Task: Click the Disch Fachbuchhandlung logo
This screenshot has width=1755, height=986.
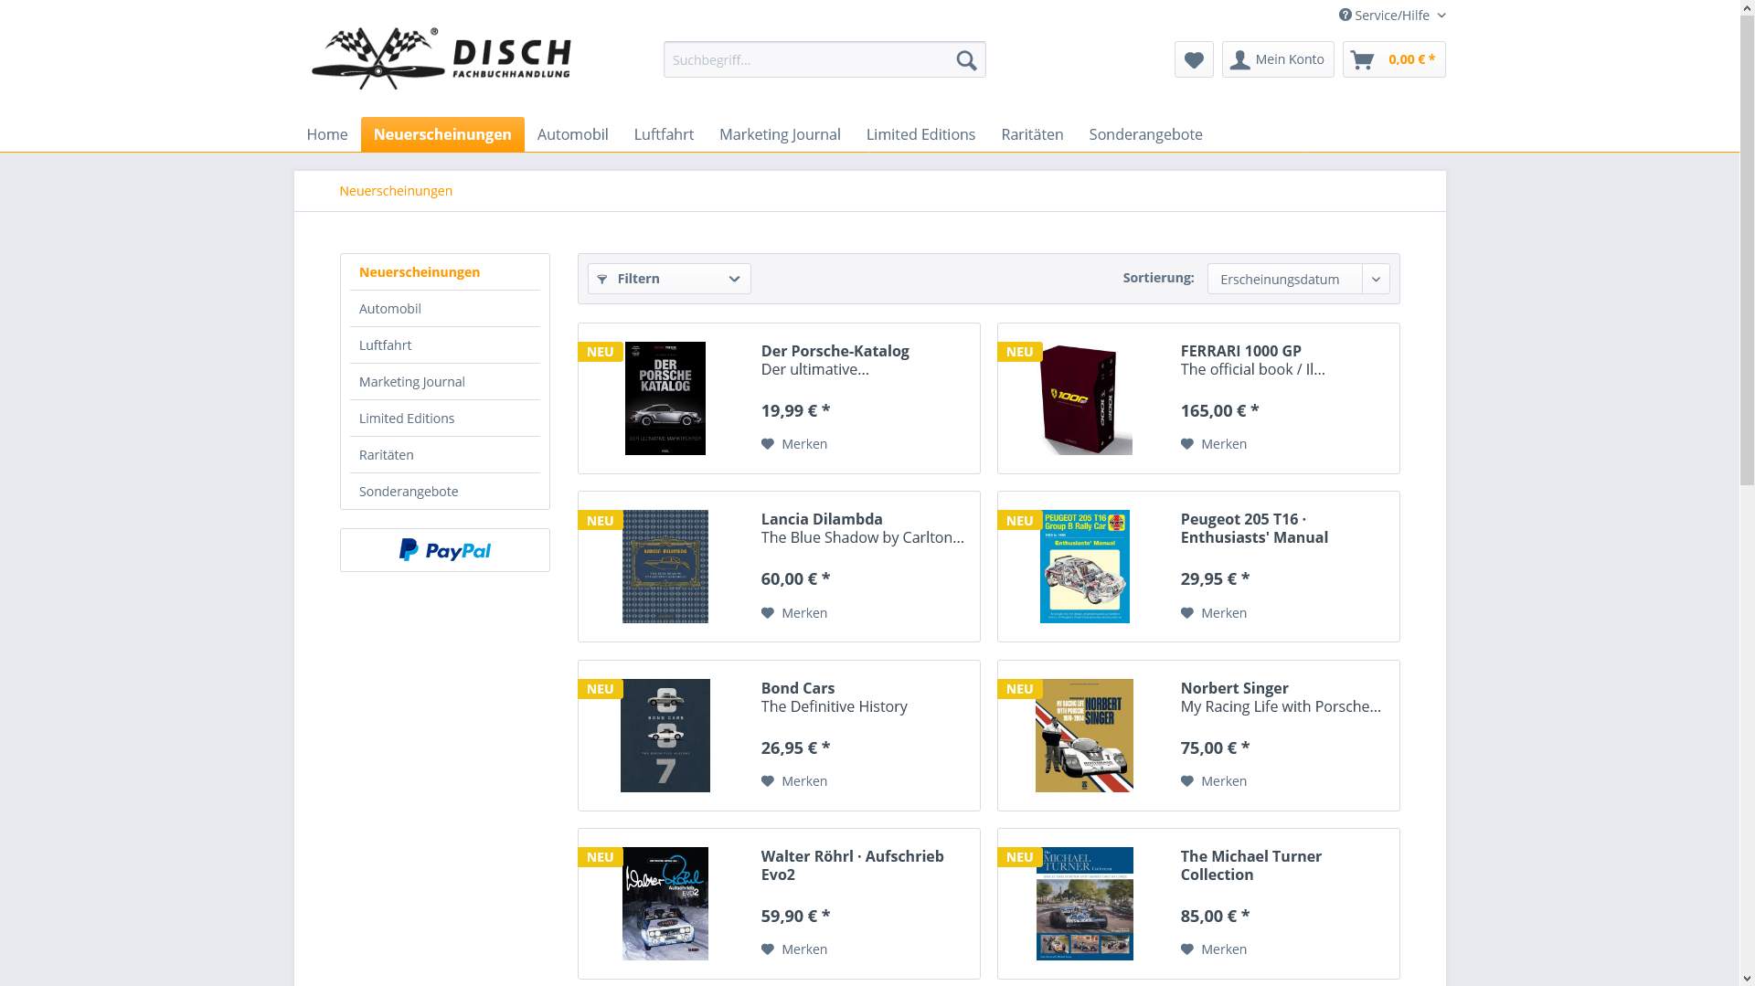Action: pos(441,58)
